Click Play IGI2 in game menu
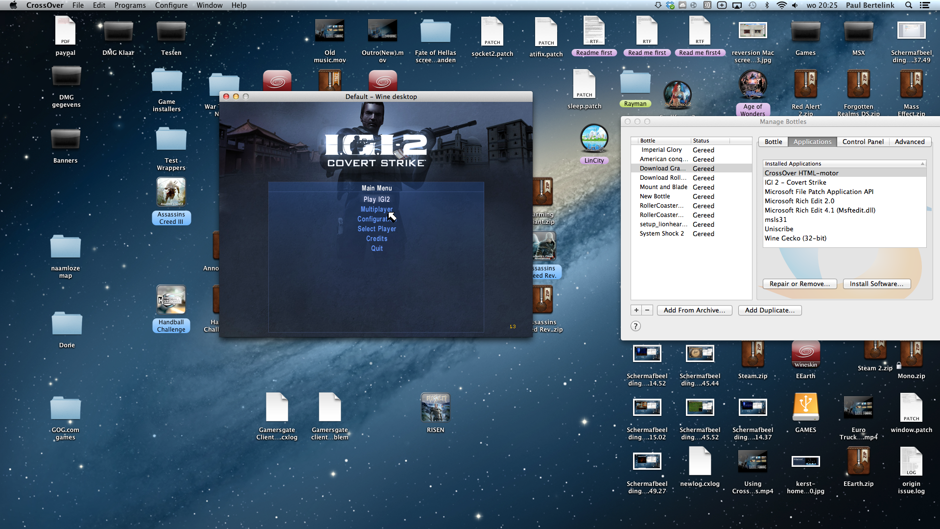The width and height of the screenshot is (940, 529). pos(376,199)
